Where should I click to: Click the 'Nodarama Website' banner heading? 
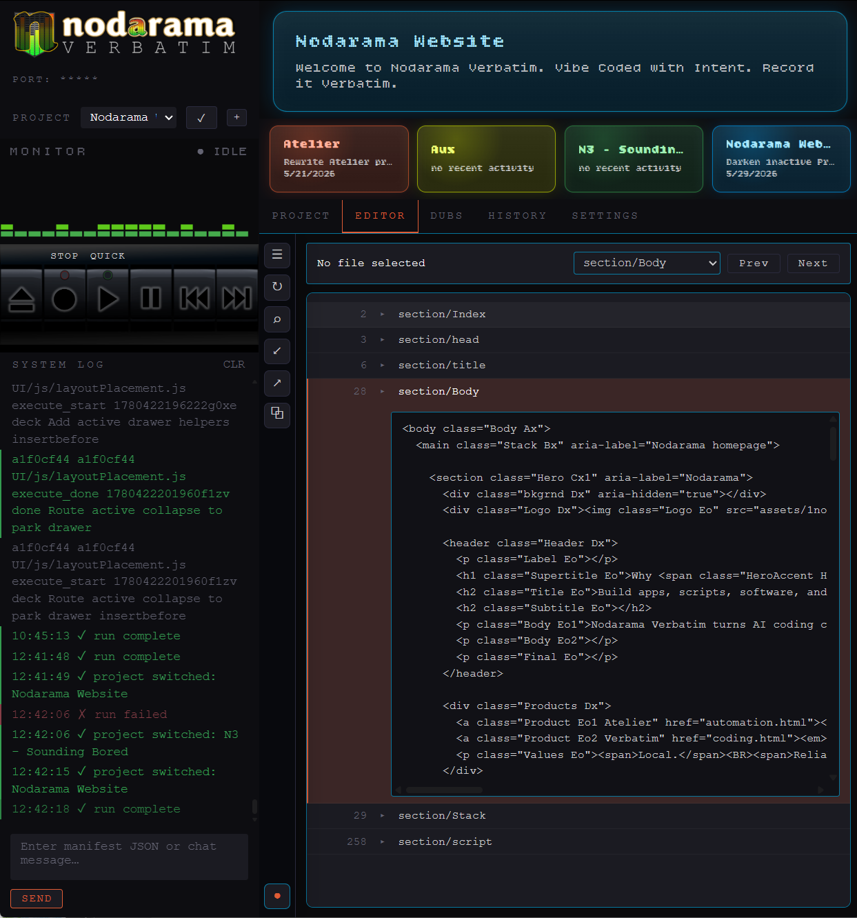(x=400, y=41)
